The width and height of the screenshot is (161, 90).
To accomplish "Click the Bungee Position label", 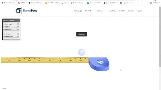I will point(8,36).
